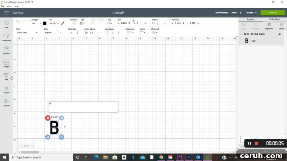
Task: Open File Explorer from taskbar
Action: pos(105,157)
